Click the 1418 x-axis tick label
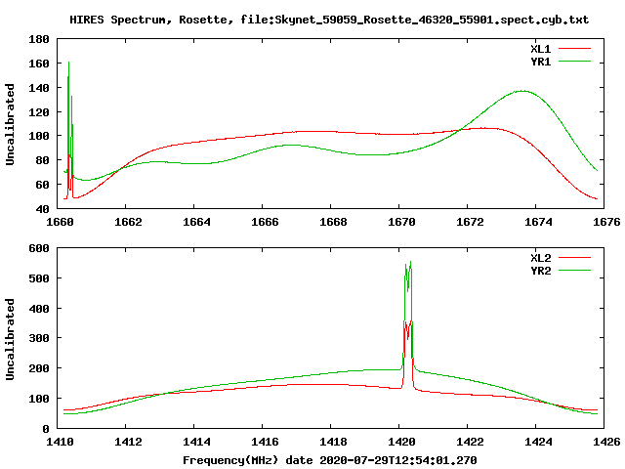 pos(333,442)
